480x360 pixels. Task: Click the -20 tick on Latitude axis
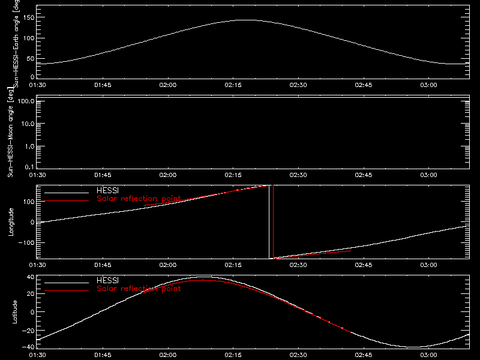[x=28, y=331]
